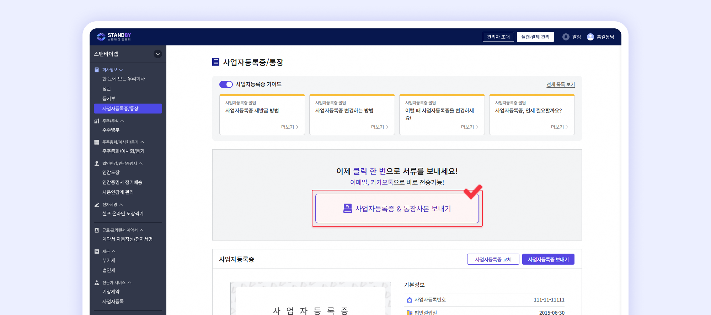711x315 pixels.
Task: Click the registration number 111-11-11111
Action: coord(549,300)
